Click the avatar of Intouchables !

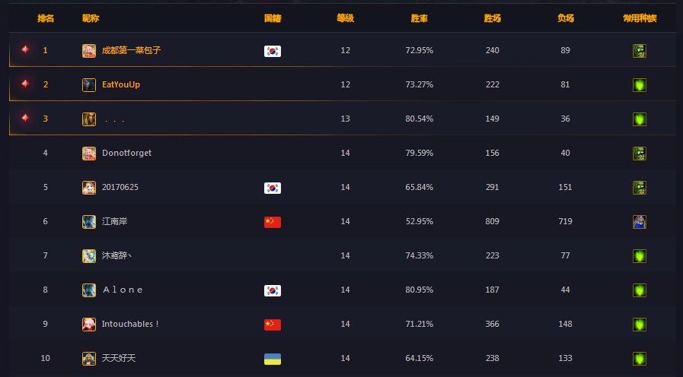pos(89,325)
